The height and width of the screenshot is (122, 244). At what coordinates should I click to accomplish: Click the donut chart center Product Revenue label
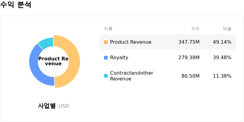click(53, 61)
